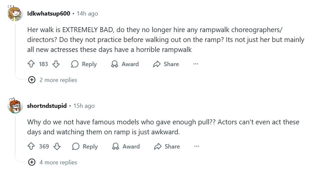The width and height of the screenshot is (318, 174).
Task: Open the 14h ago comment permalink
Action: pos(87,14)
